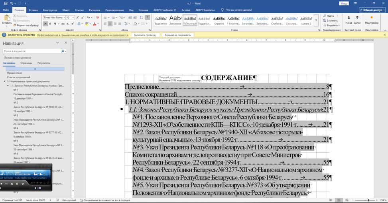Select 'Список сокращений' in navigation headings
The width and height of the screenshot is (388, 203).
point(19,77)
